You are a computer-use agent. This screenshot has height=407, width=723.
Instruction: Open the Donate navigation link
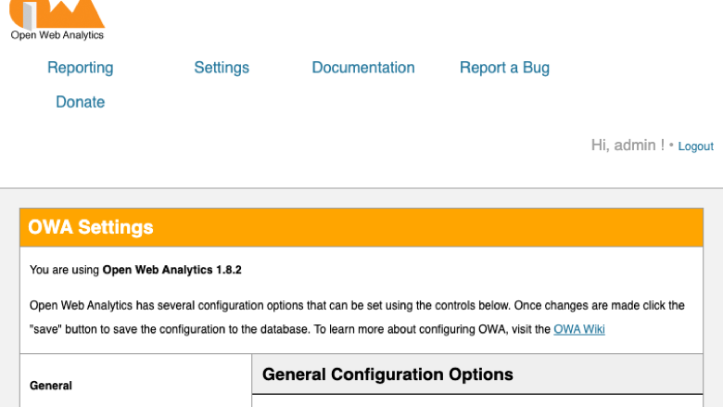(81, 102)
